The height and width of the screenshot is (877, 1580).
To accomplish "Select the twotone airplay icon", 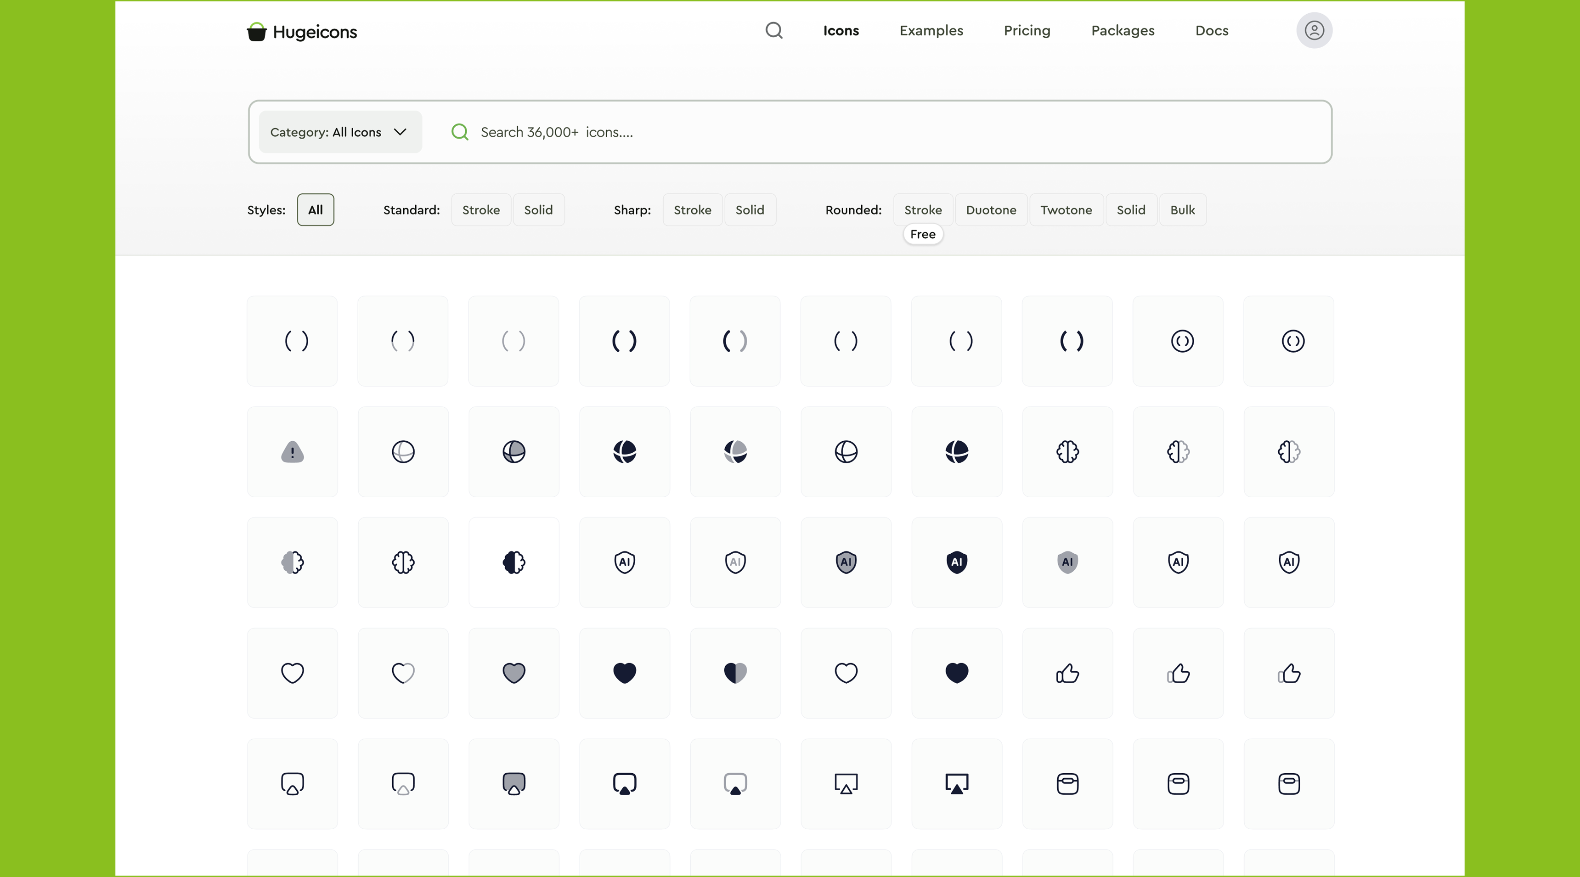I will pyautogui.click(x=735, y=783).
